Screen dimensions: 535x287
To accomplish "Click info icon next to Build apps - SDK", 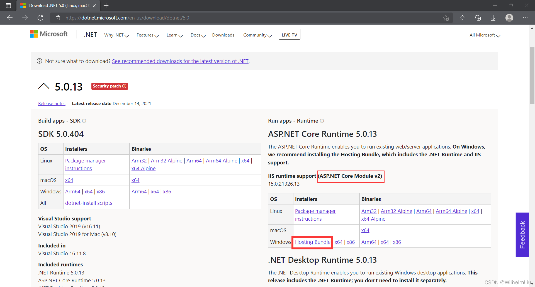I will pos(84,121).
